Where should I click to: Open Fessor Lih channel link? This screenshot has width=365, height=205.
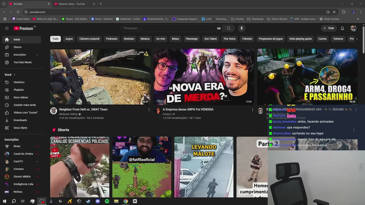point(169,114)
